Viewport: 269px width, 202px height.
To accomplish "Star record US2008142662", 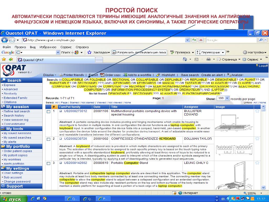I will pyautogui.click(x=257, y=163).
